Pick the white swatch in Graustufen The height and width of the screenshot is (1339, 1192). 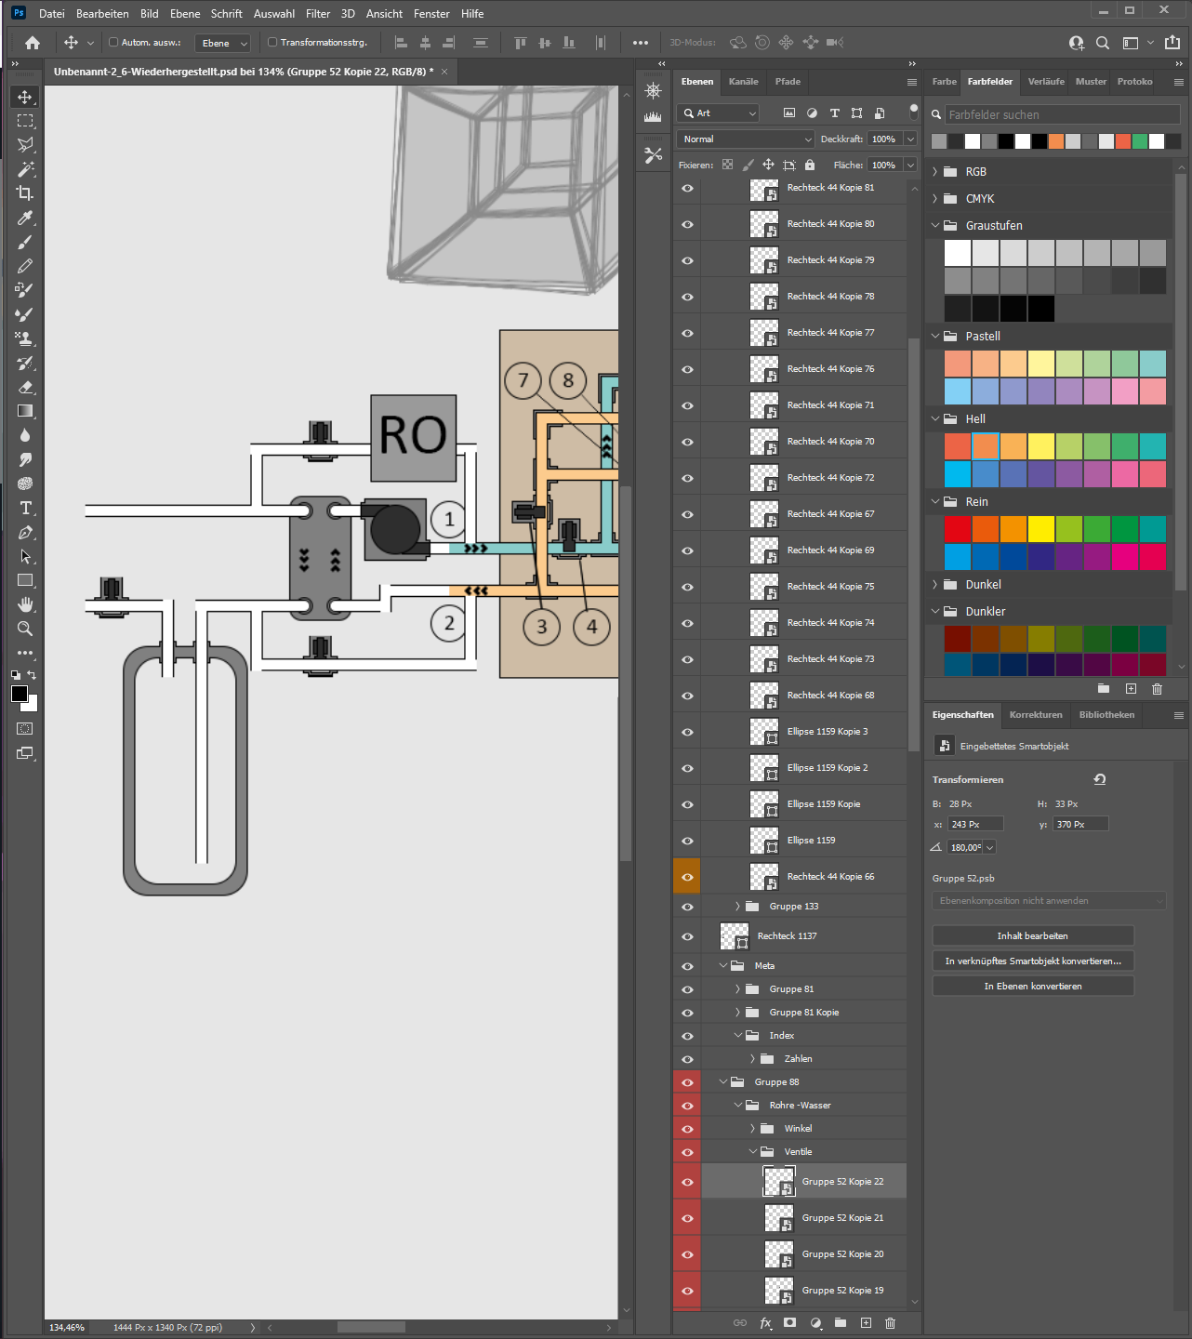958,253
